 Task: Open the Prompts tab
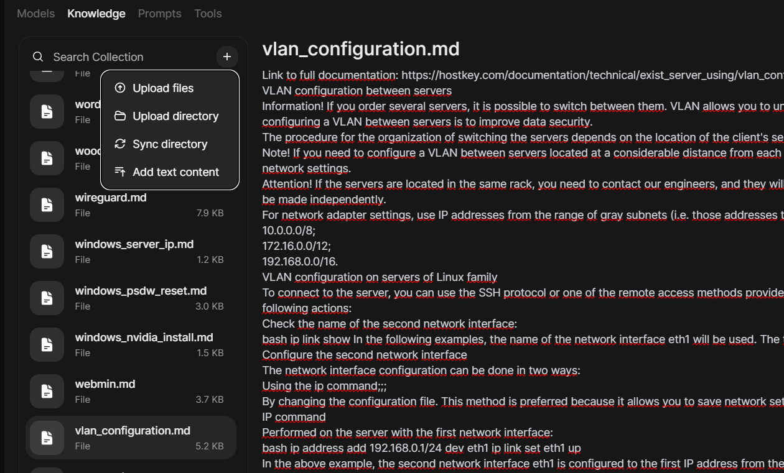(x=159, y=14)
